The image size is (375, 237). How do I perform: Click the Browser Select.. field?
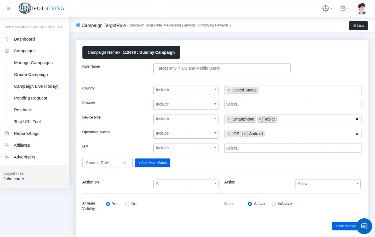293,104
